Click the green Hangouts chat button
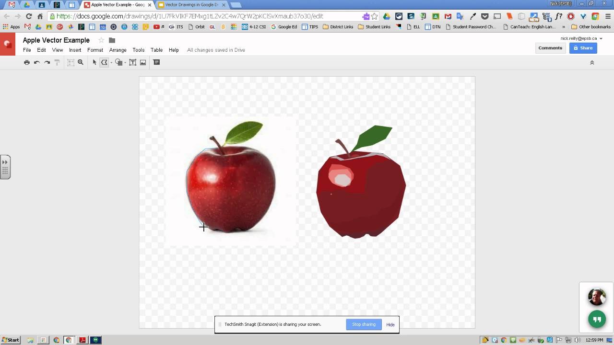The image size is (614, 345). [597, 320]
